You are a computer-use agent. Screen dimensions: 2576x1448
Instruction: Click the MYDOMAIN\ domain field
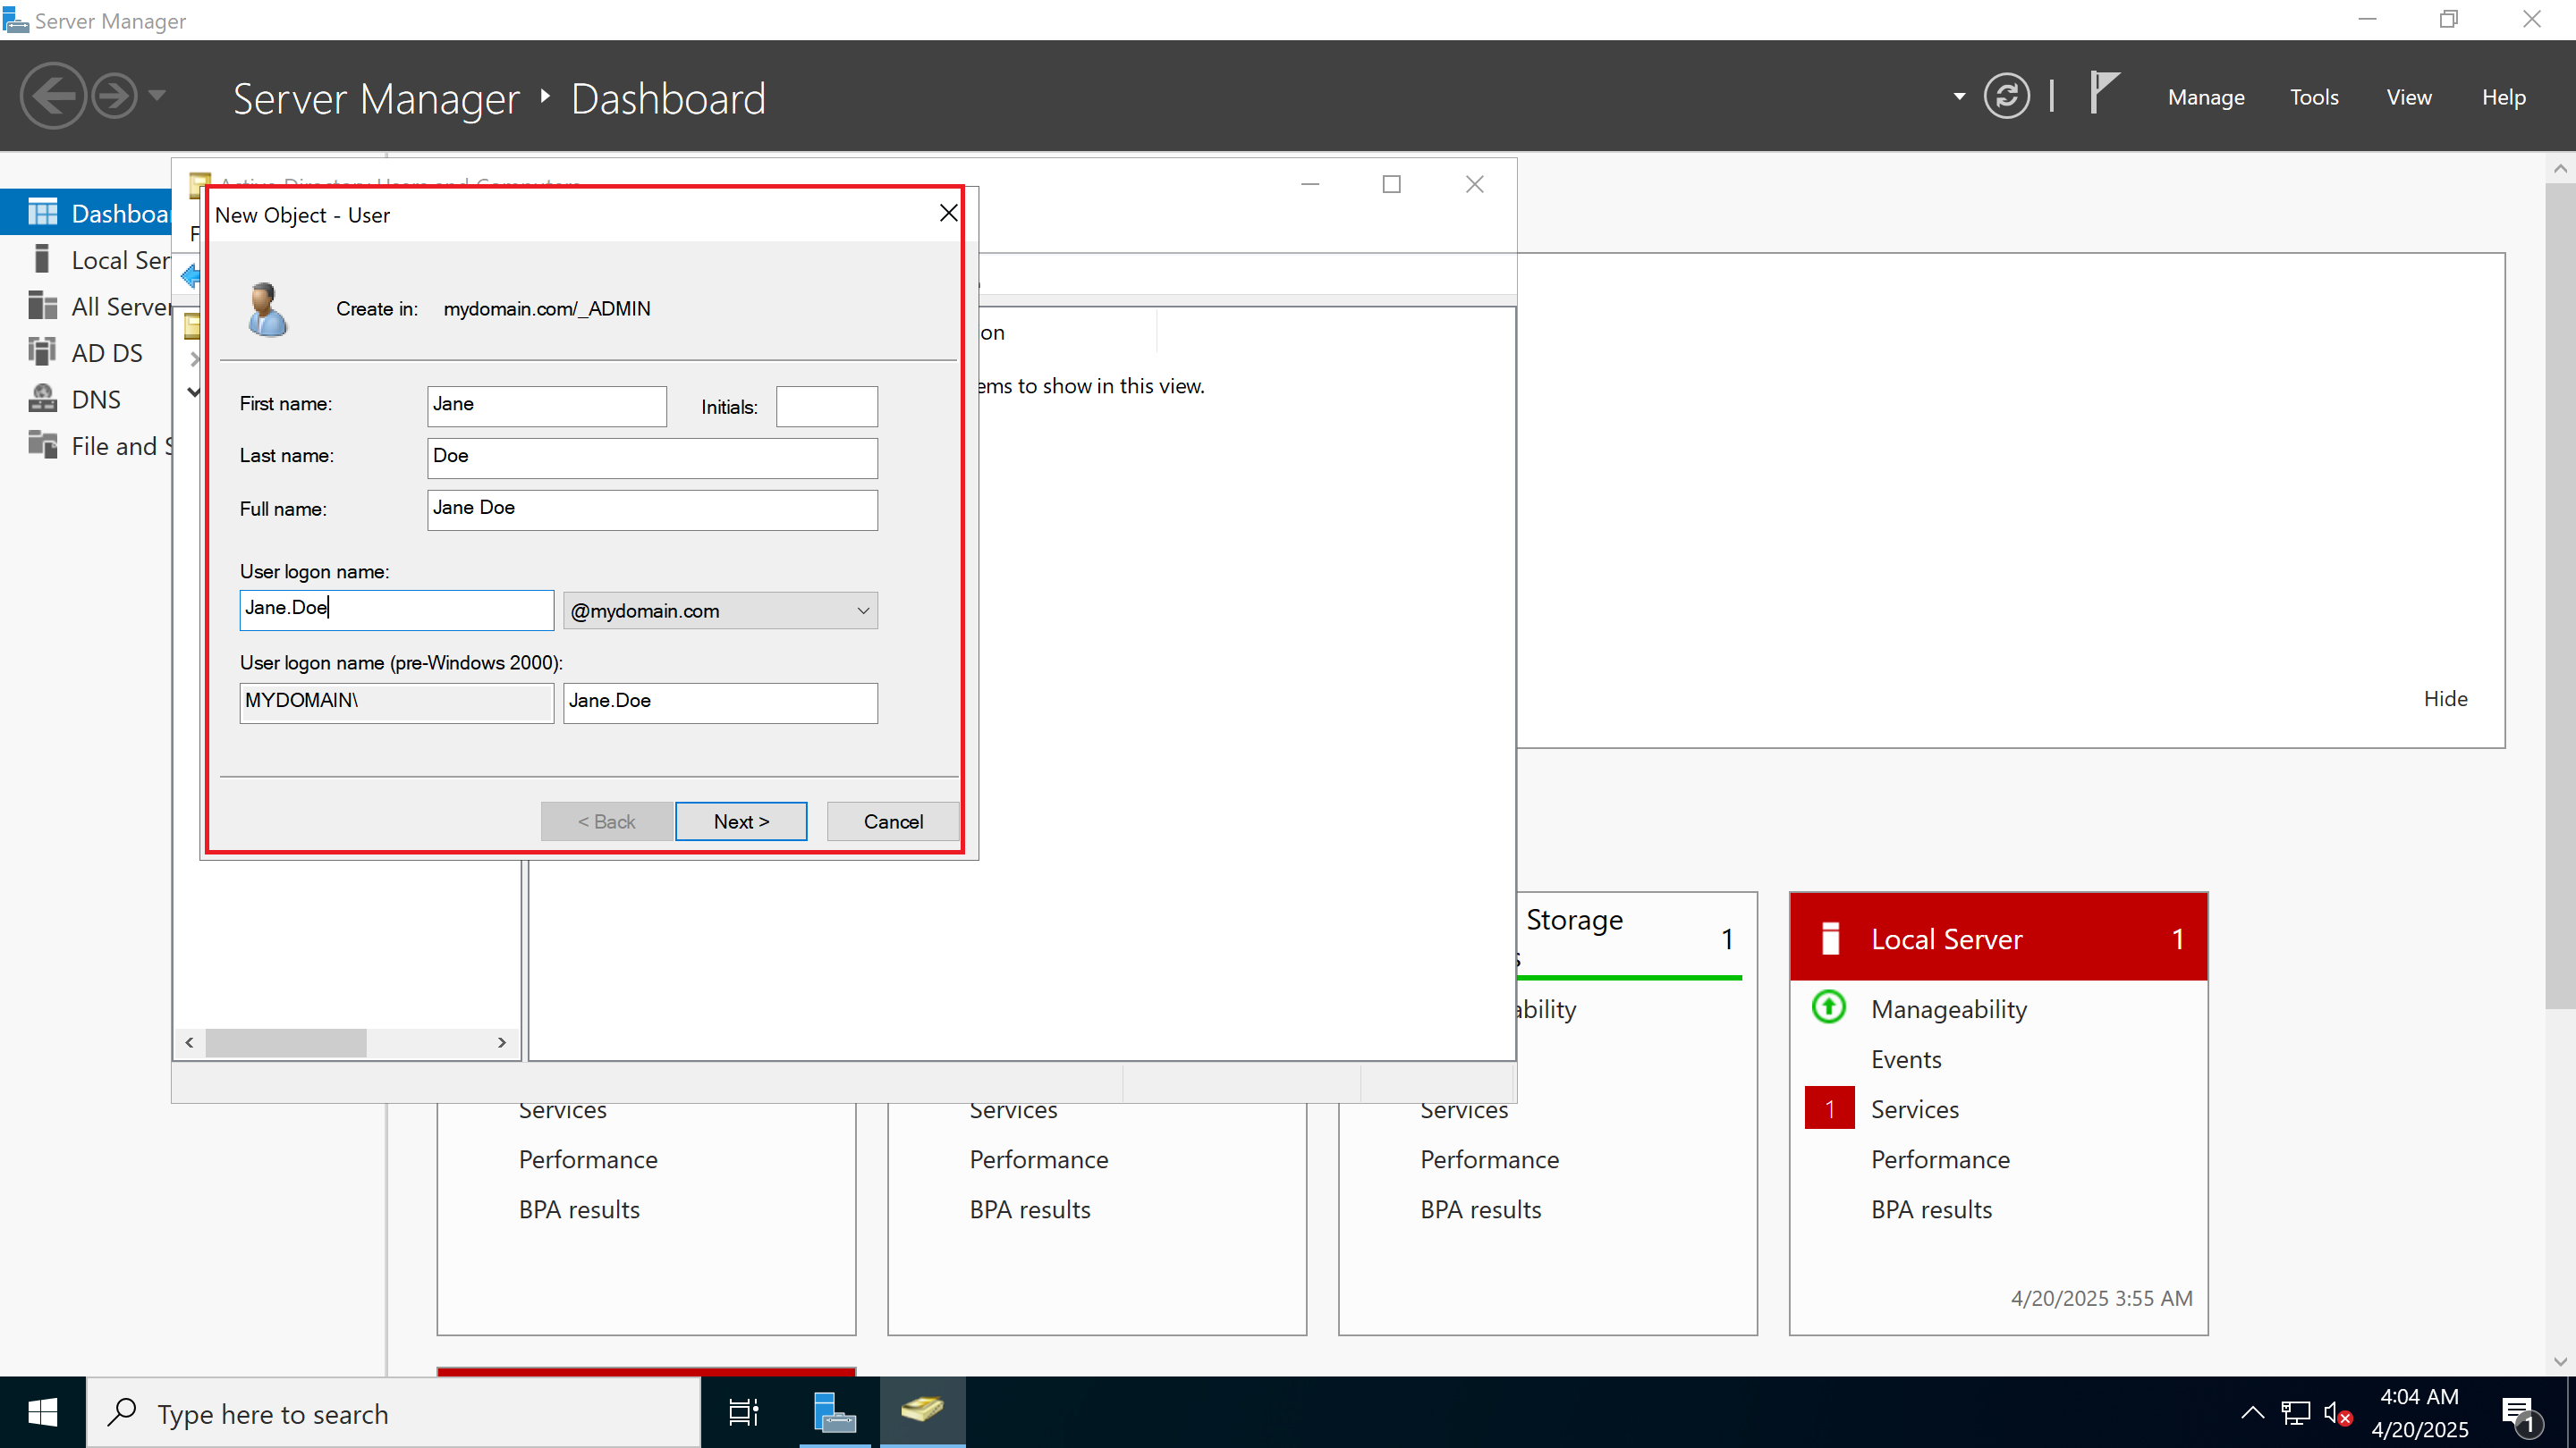(x=396, y=703)
